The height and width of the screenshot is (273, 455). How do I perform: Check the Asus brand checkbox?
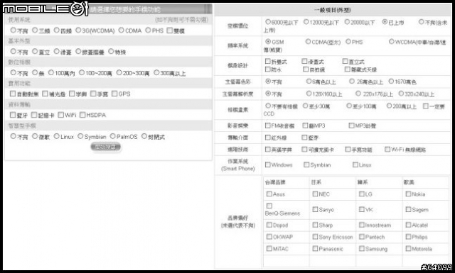tap(269, 194)
